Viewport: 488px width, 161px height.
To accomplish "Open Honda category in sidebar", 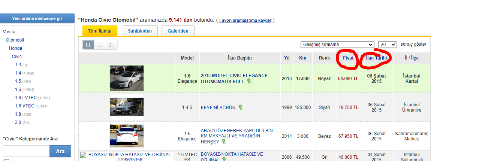I will [x=15, y=48].
